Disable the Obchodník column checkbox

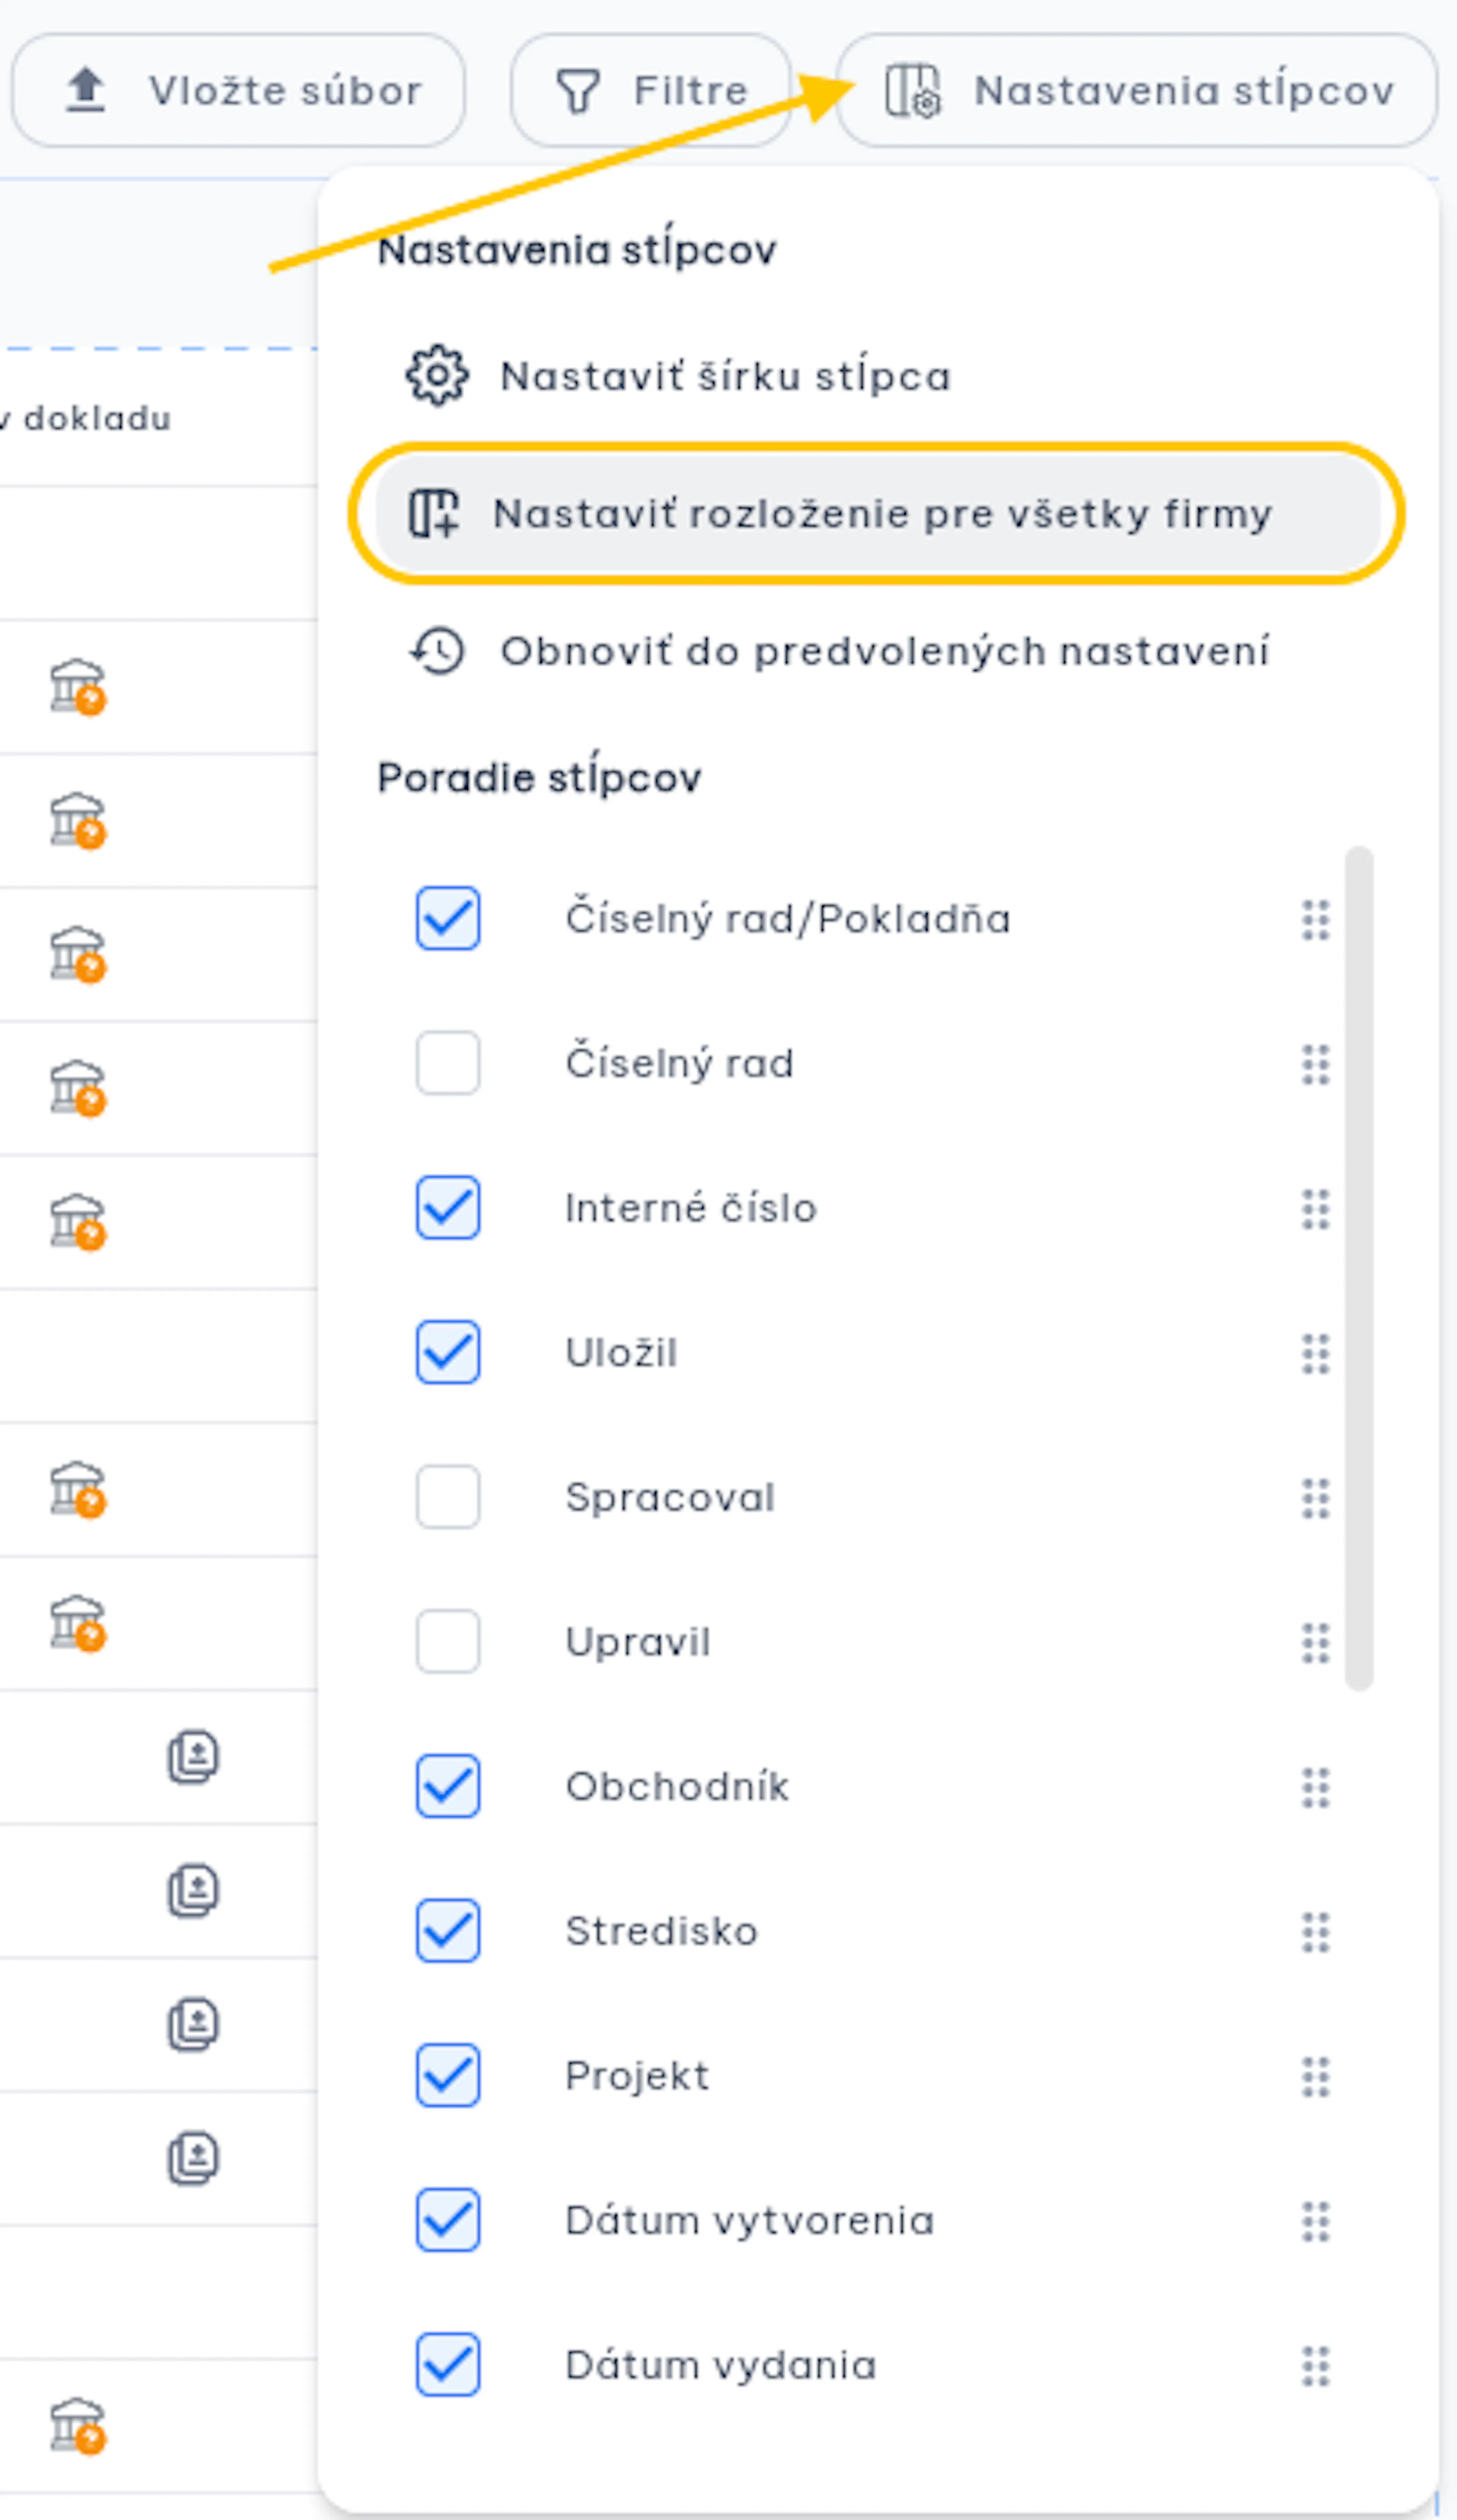click(448, 1786)
